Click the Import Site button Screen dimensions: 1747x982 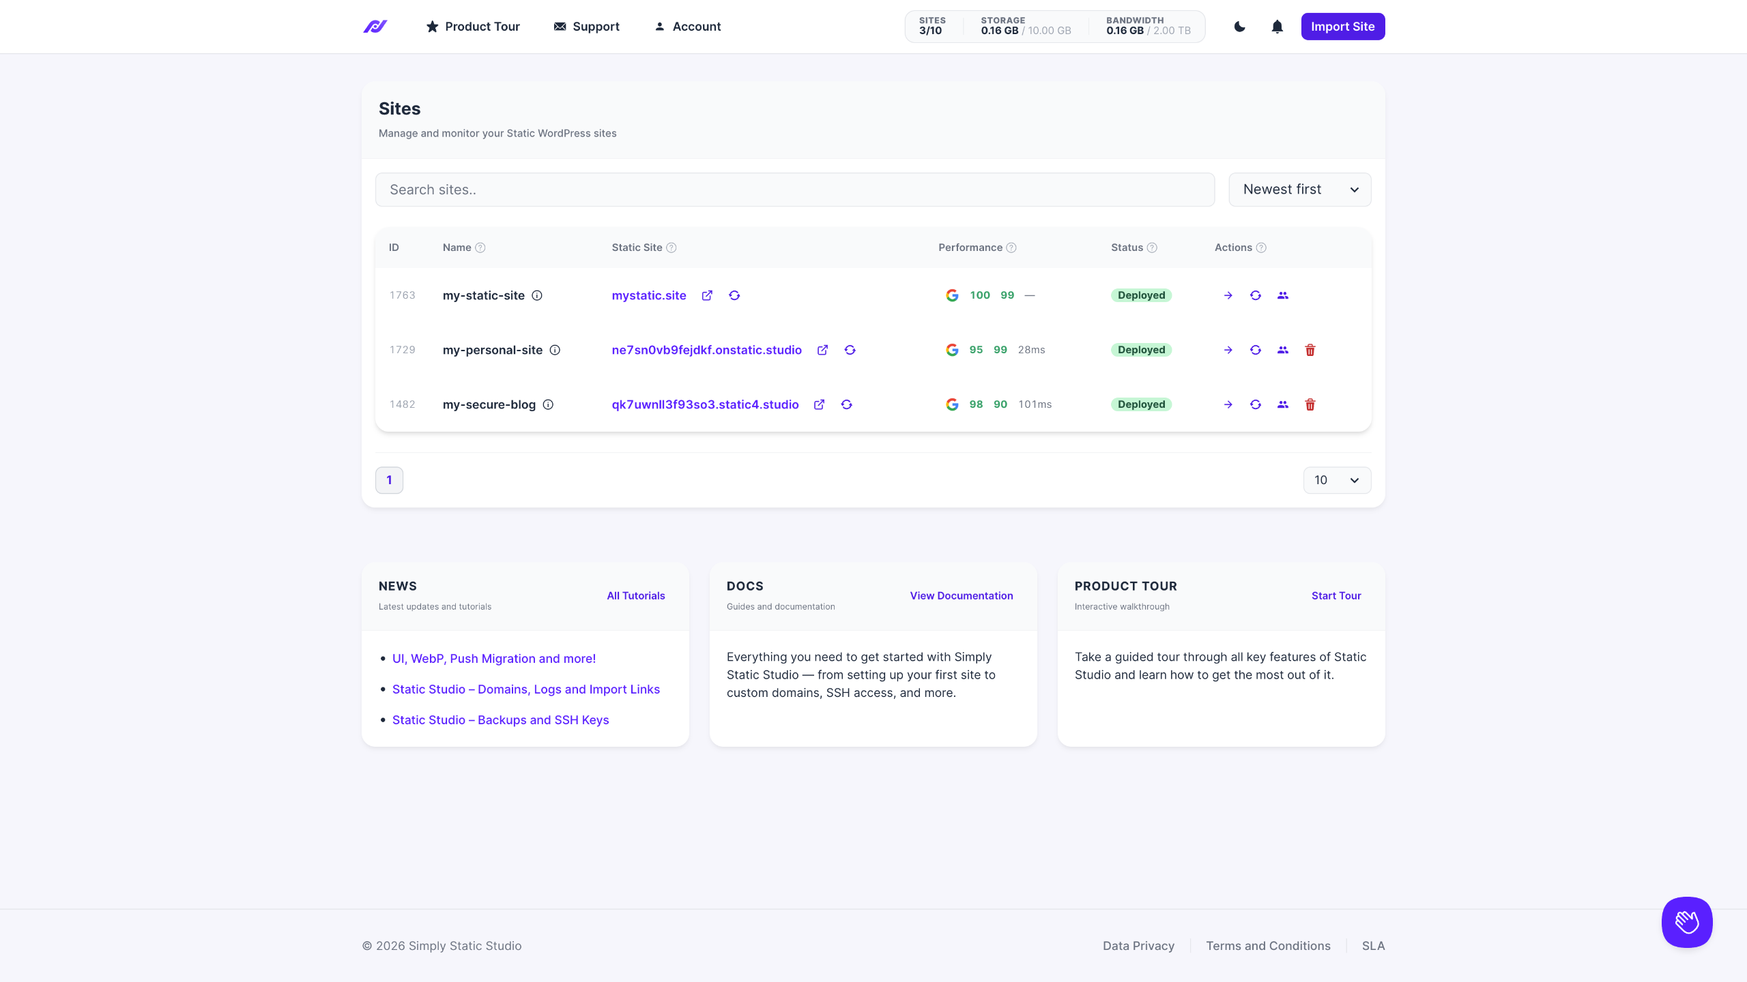1343,27
